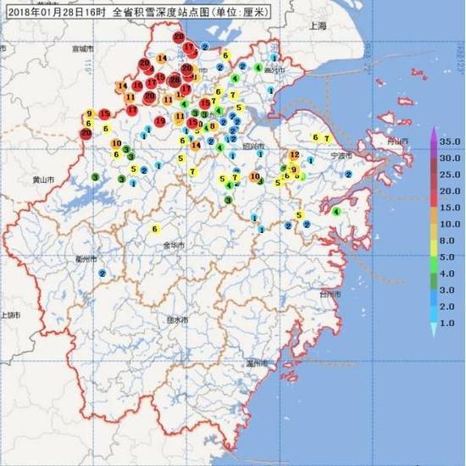Click the 10.0 legend value

450,224
